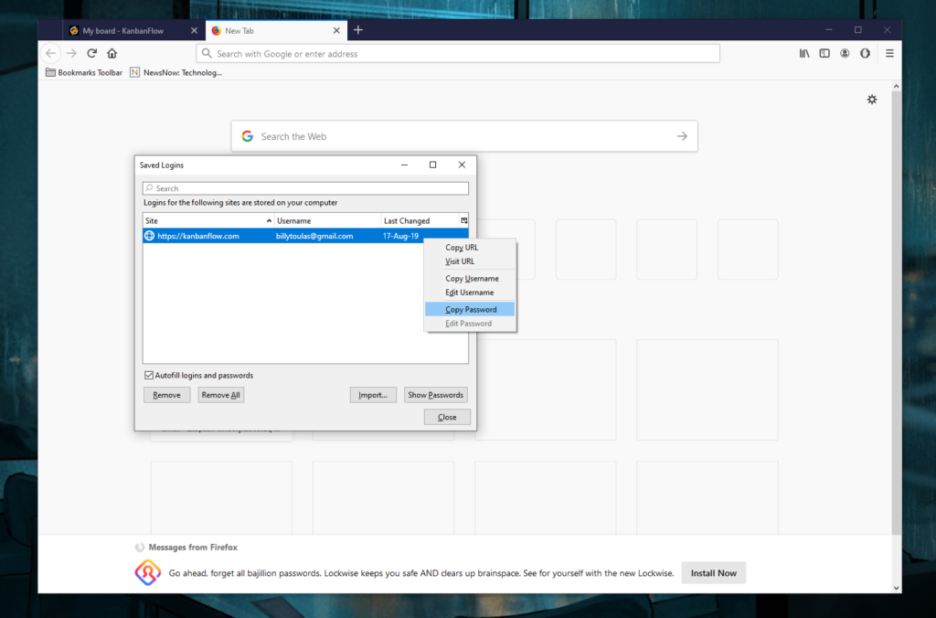
Task: Submit web search with arrow icon
Action: coord(682,136)
